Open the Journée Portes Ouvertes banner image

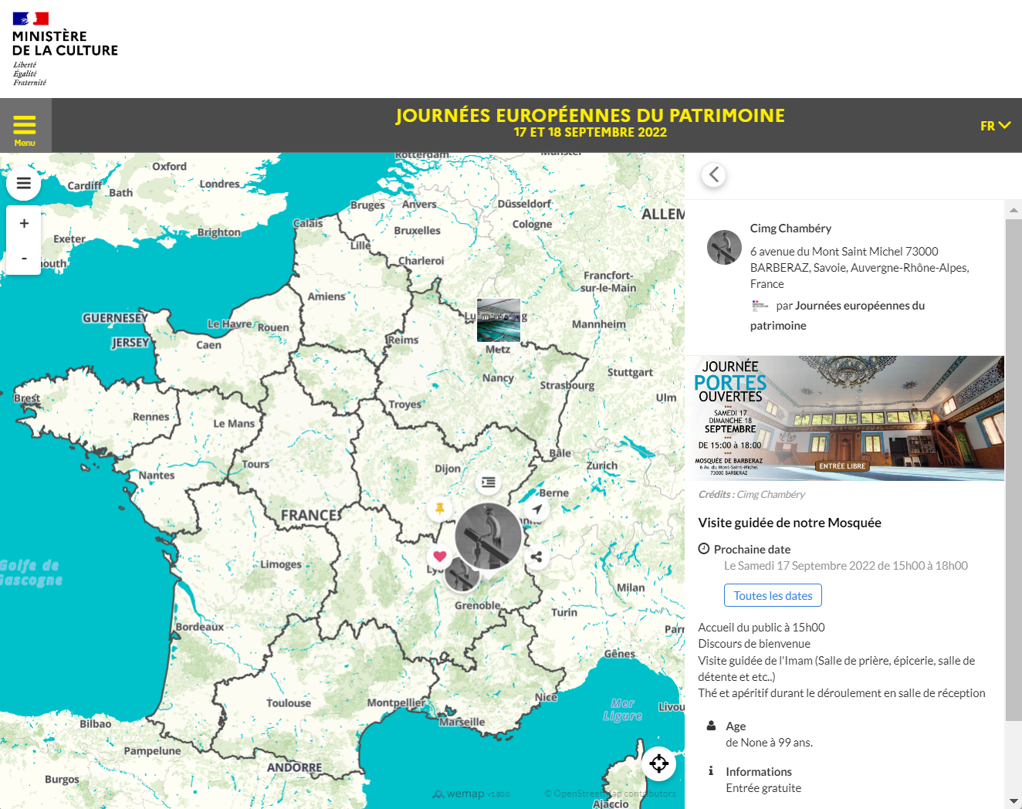click(845, 418)
